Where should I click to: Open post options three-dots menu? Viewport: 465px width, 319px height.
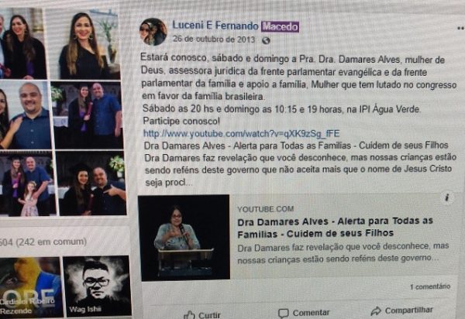pyautogui.click(x=460, y=28)
